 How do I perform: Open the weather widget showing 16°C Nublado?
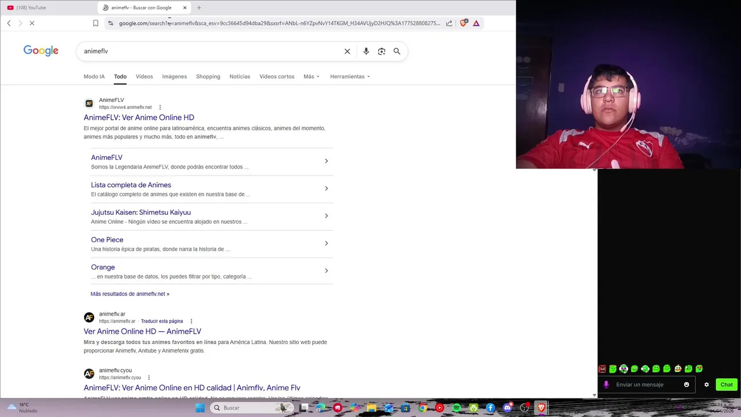[x=22, y=408]
